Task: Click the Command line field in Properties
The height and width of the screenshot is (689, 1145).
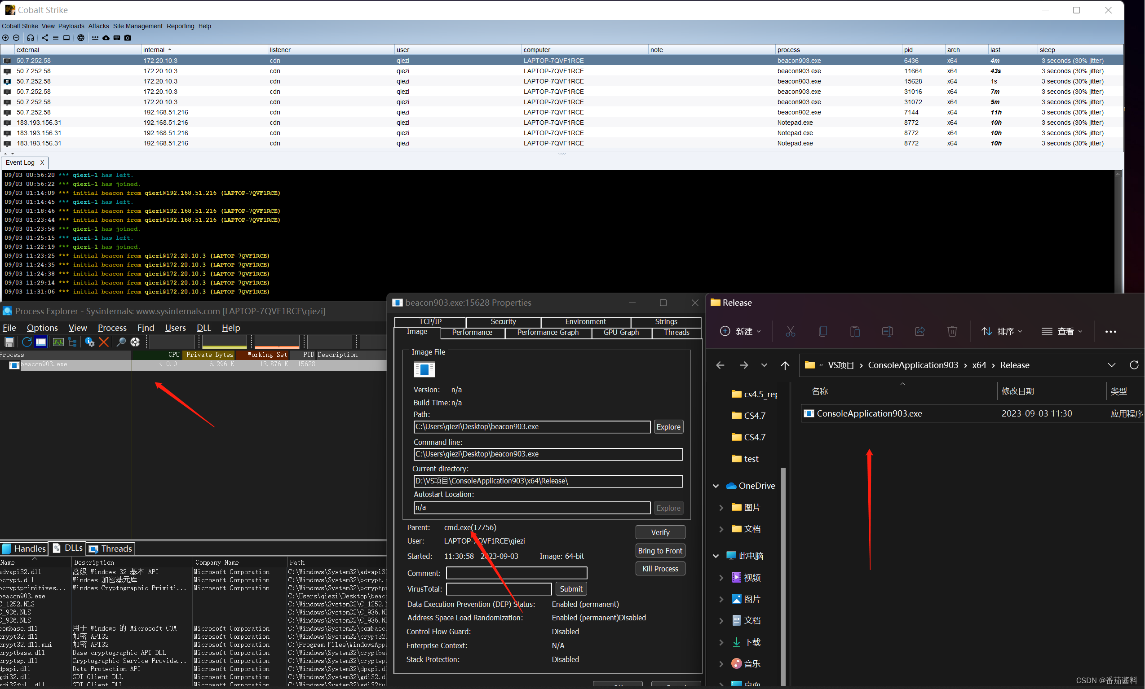Action: tap(548, 455)
